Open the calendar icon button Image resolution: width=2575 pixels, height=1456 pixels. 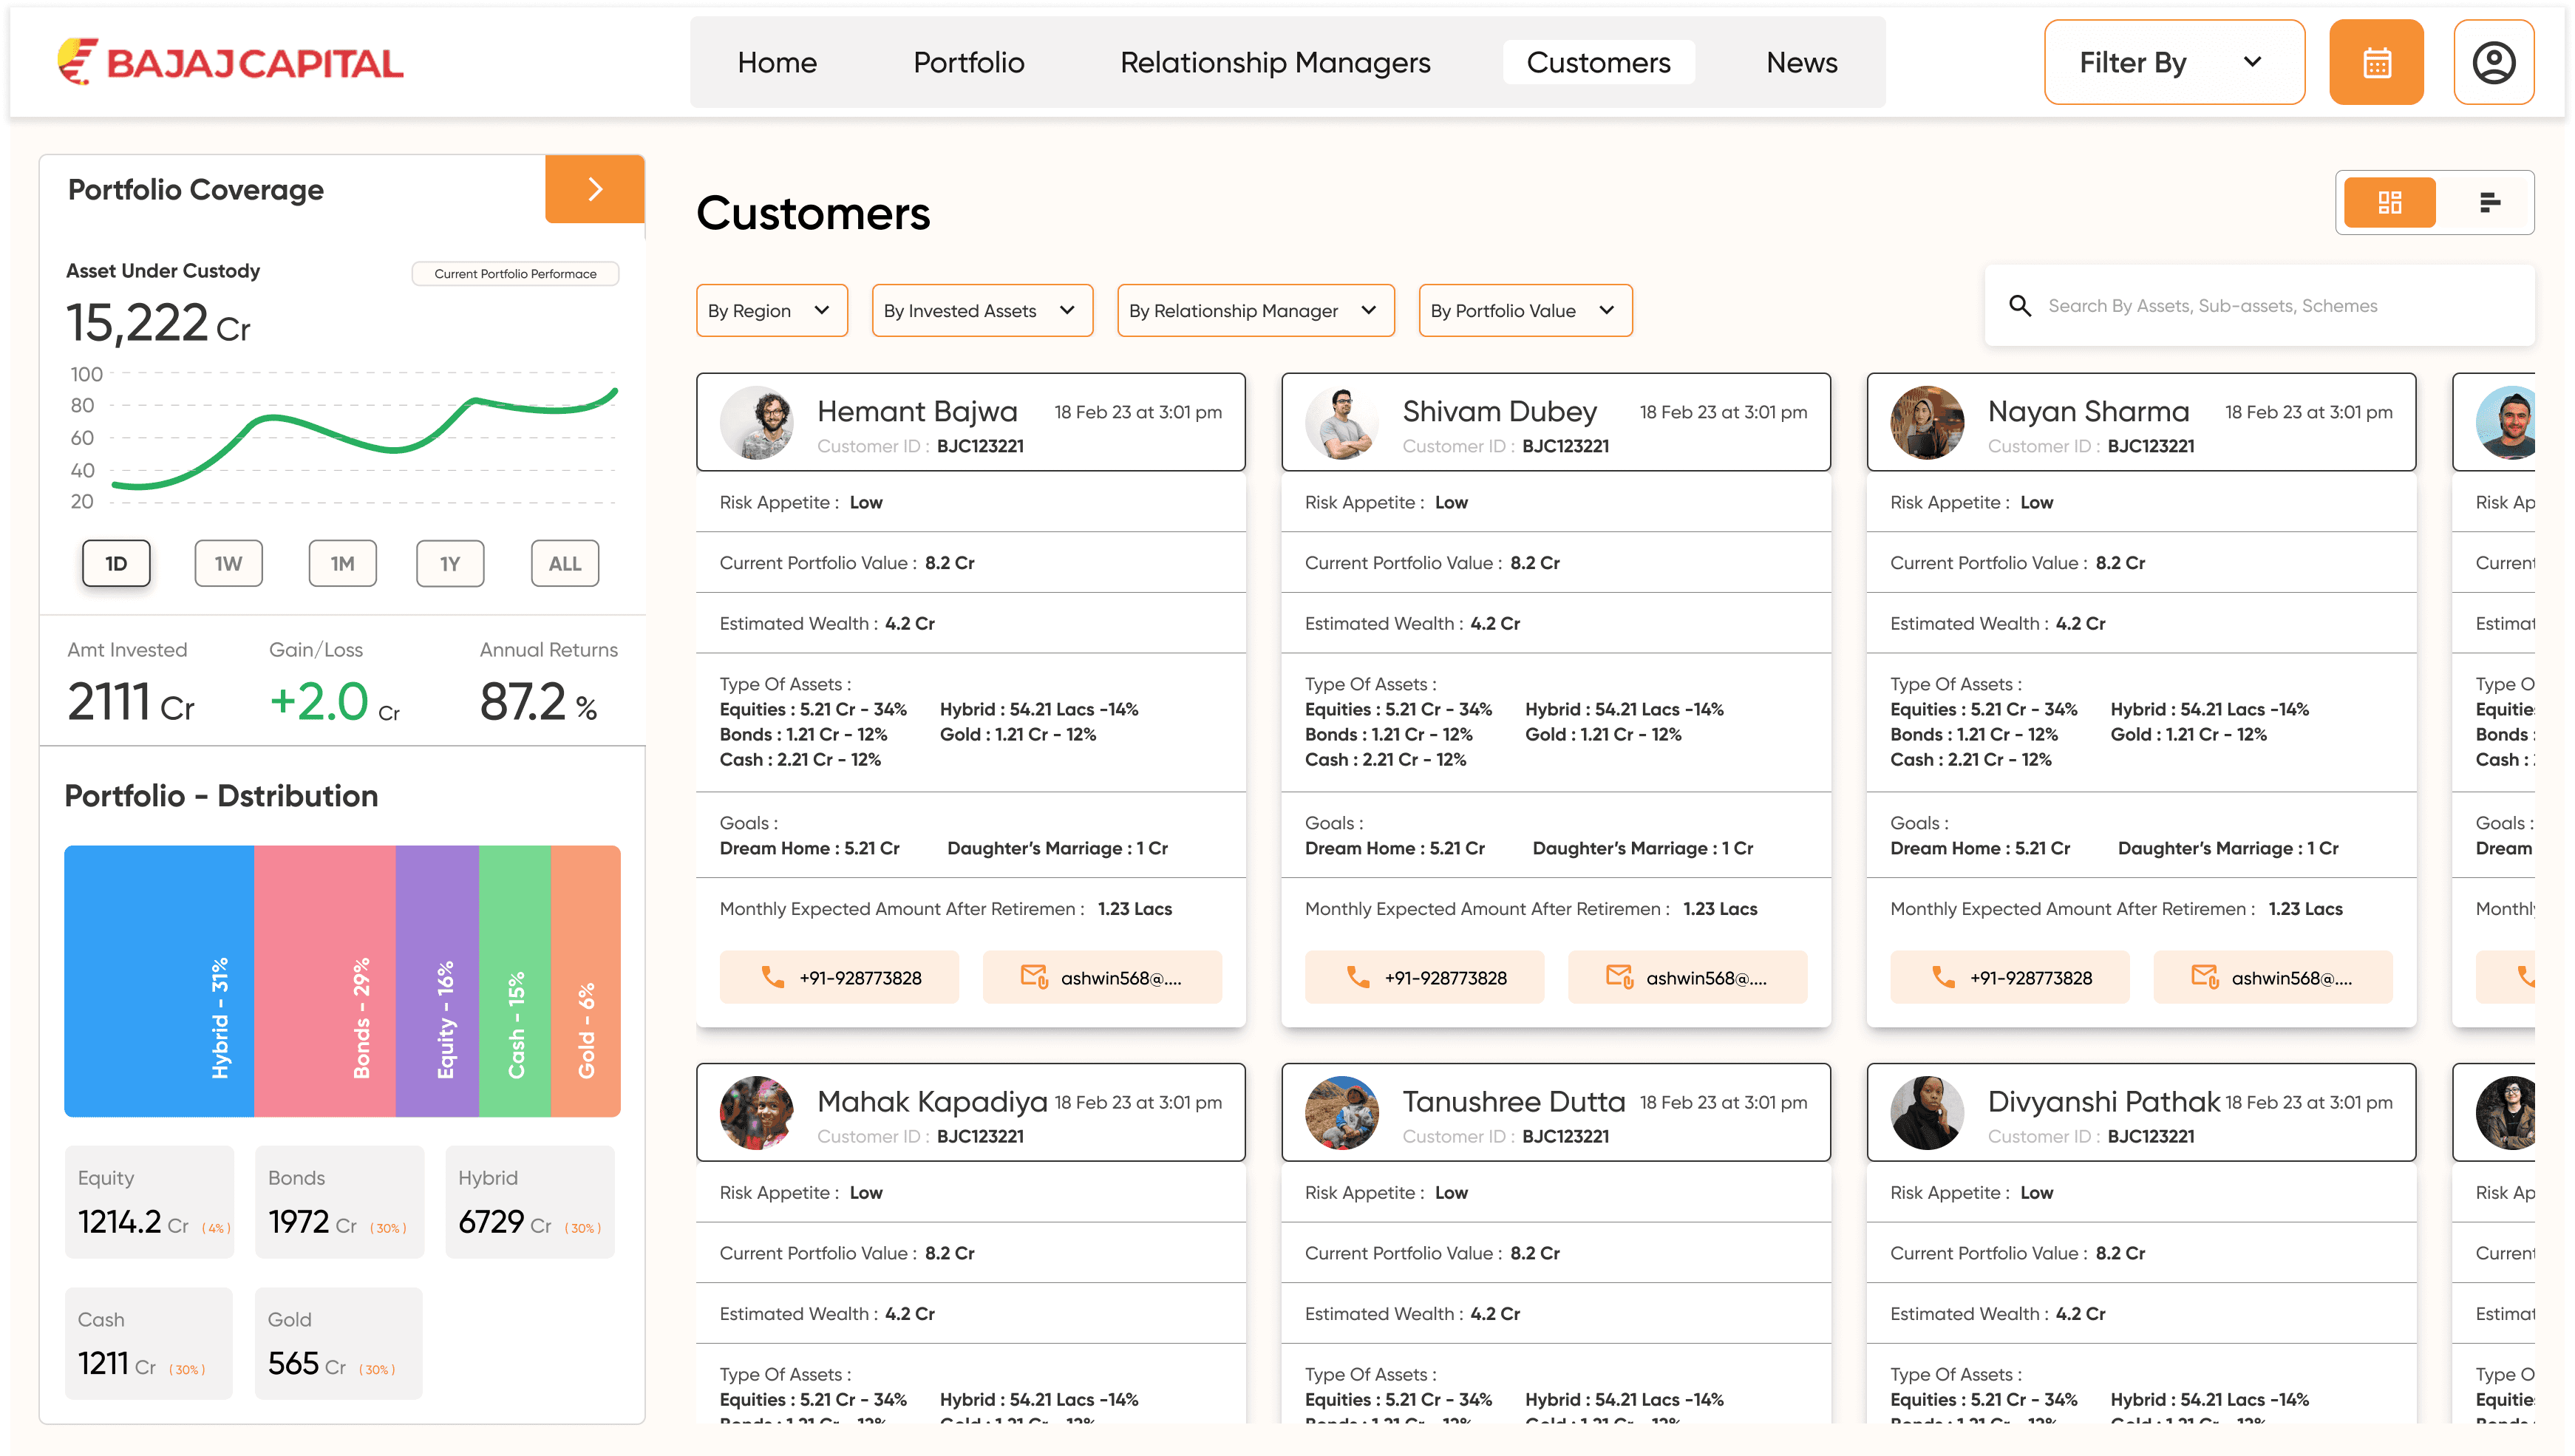[2376, 63]
